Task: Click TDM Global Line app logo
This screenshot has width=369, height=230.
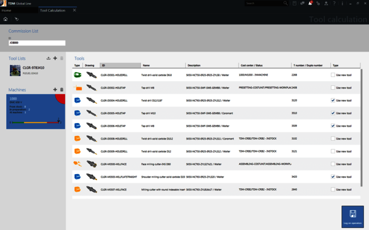Action: 3,3
